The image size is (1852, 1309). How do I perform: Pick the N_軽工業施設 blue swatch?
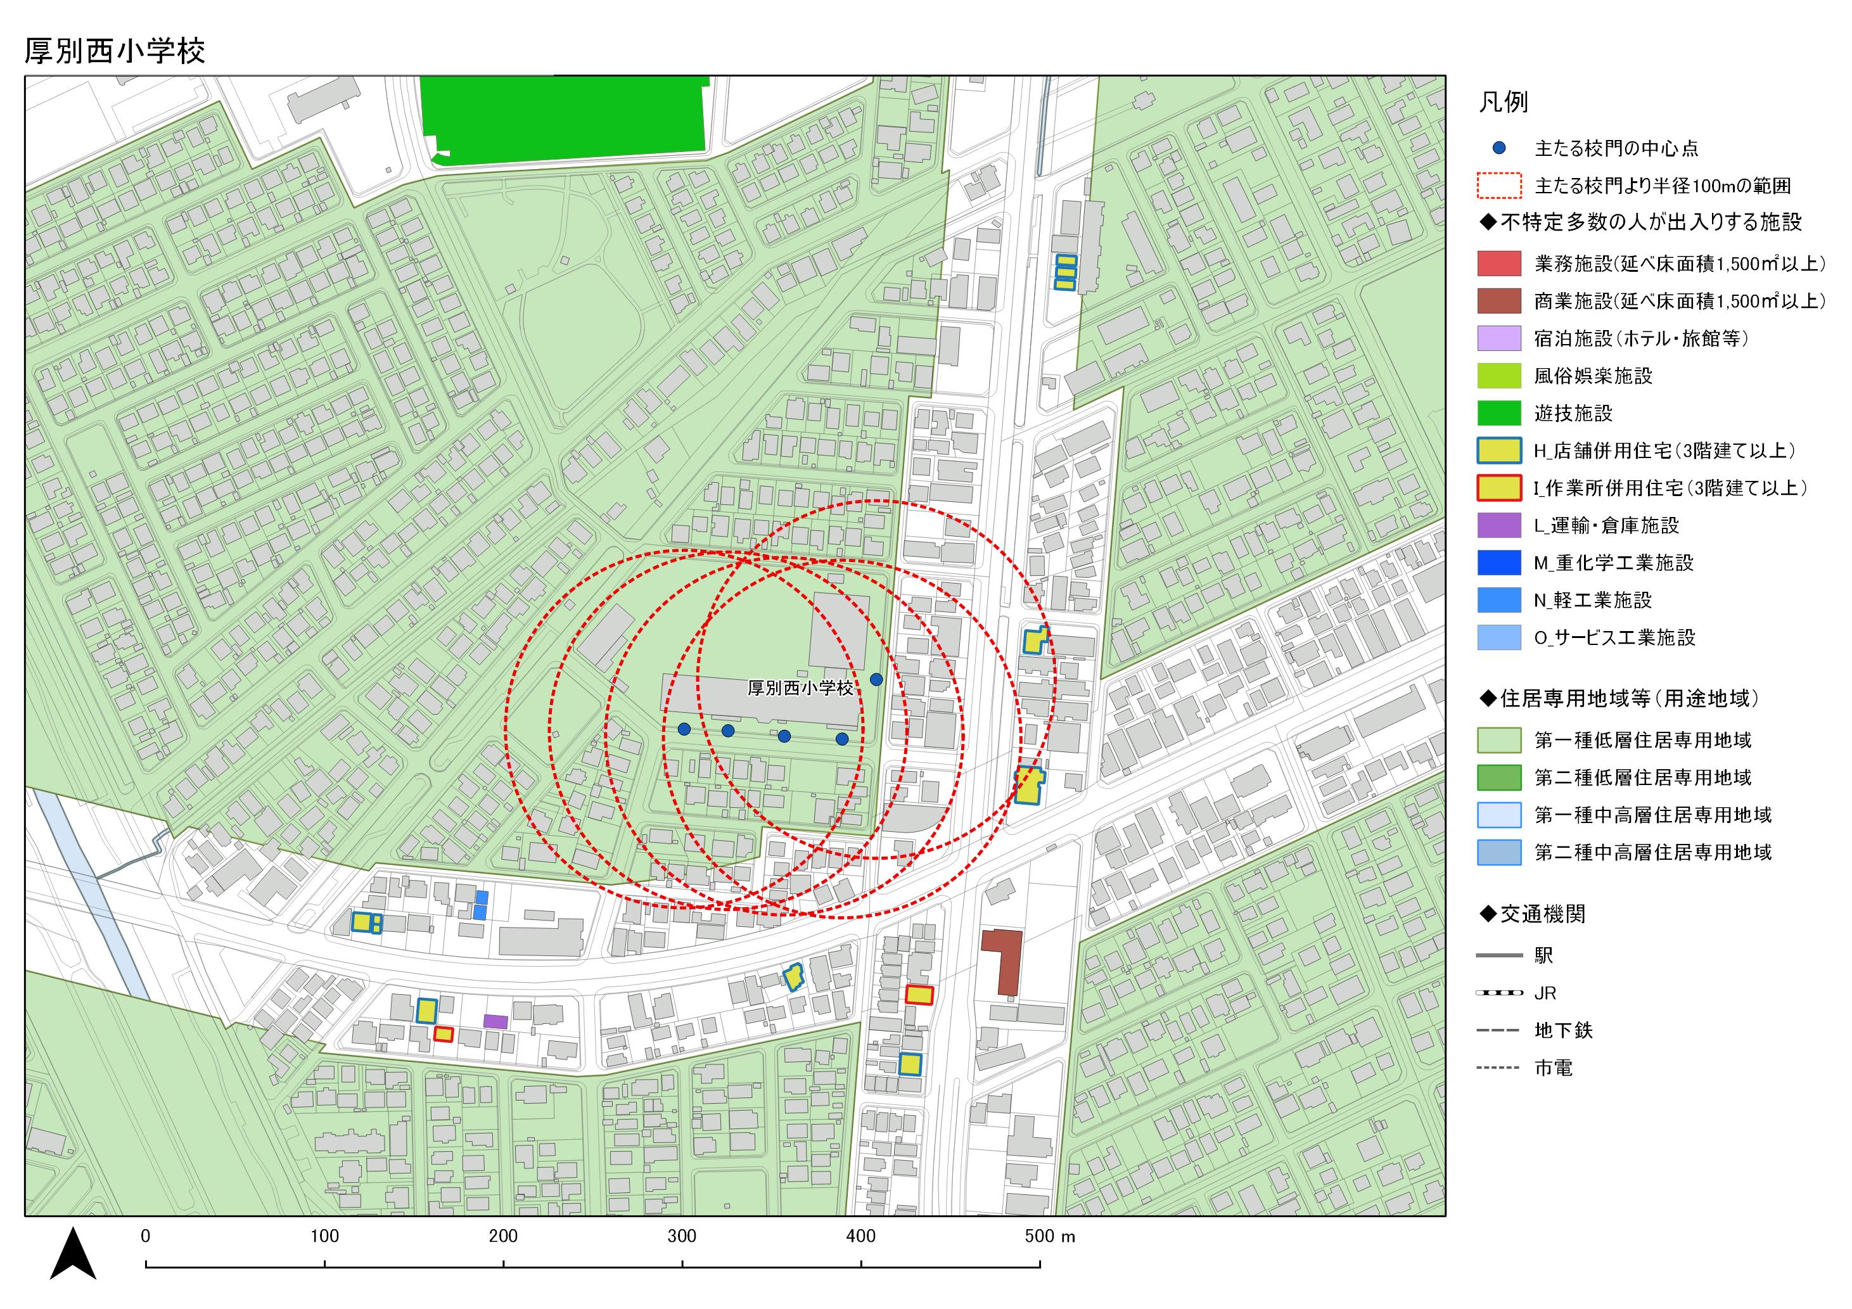[1498, 600]
